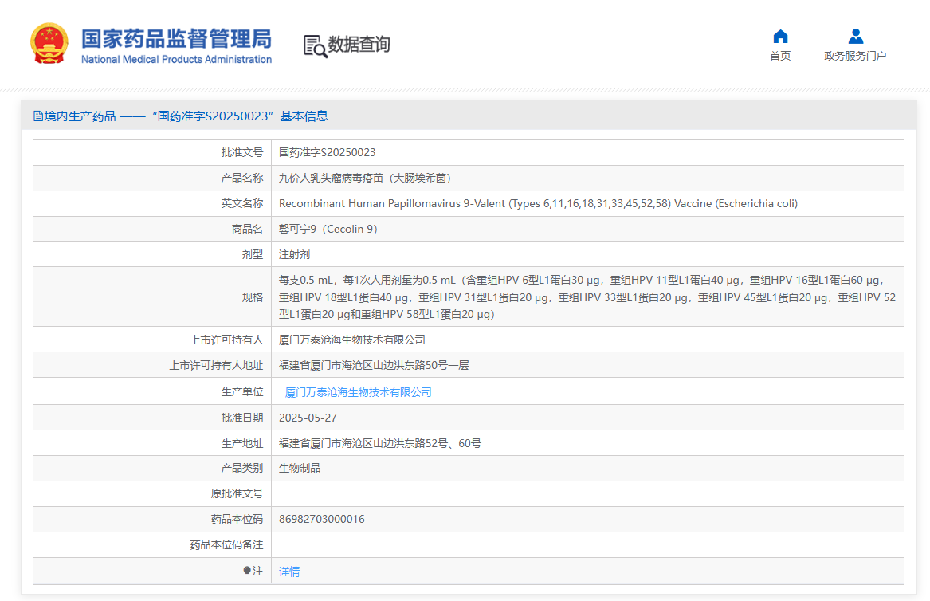Click the 剂型 row label
The height and width of the screenshot is (601, 930).
(x=253, y=254)
